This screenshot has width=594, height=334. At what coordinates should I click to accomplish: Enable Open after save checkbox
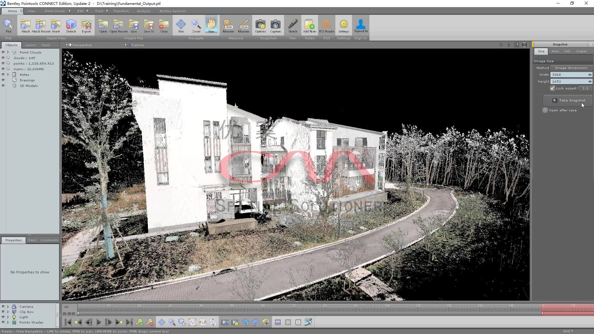[x=545, y=110]
